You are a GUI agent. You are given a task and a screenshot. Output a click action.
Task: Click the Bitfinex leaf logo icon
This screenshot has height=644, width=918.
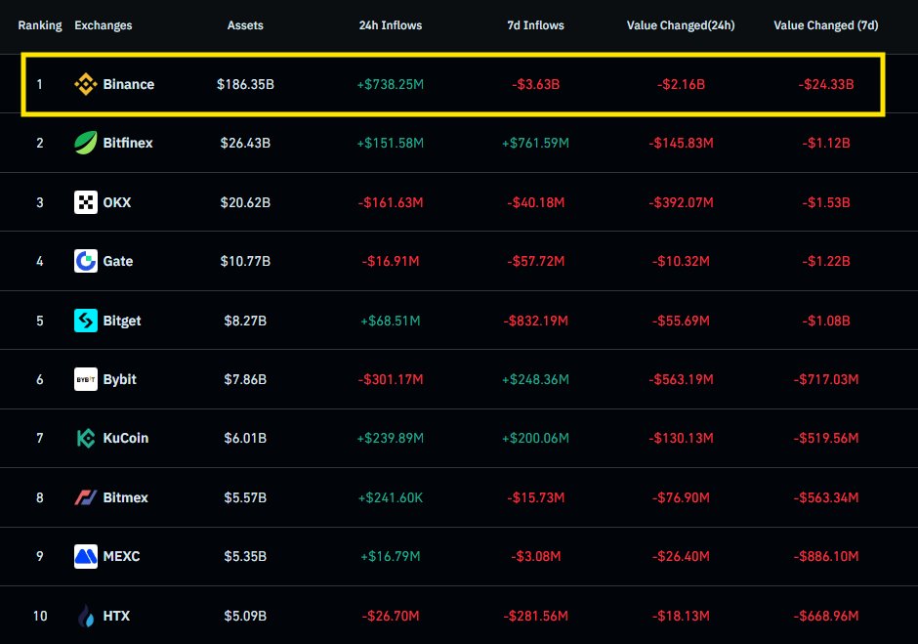coord(85,143)
